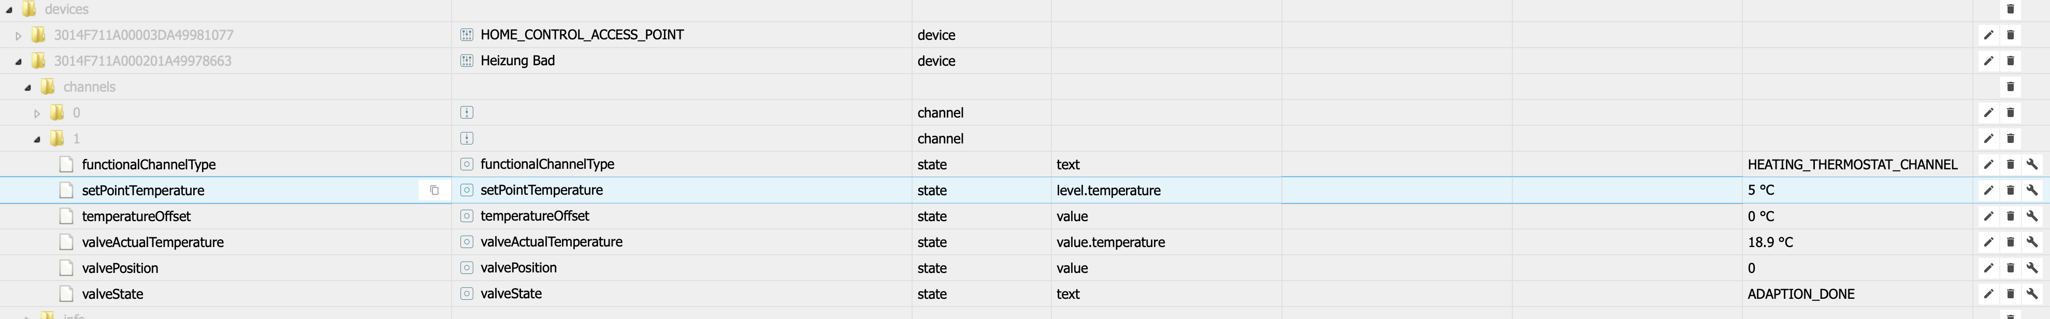Expand channel 0 folder
The image size is (2050, 319).
(x=37, y=113)
